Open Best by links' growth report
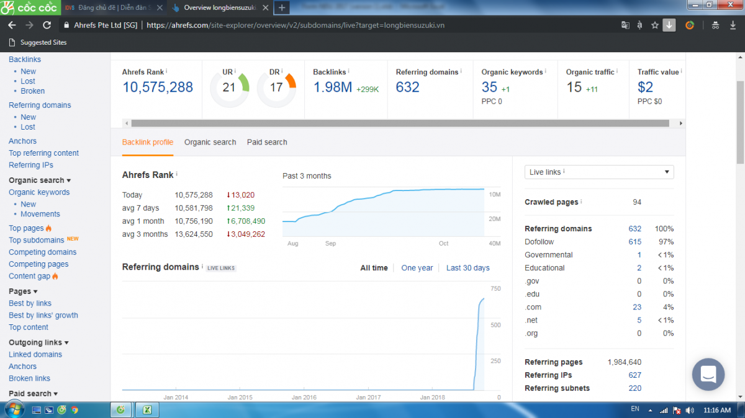 tap(43, 315)
